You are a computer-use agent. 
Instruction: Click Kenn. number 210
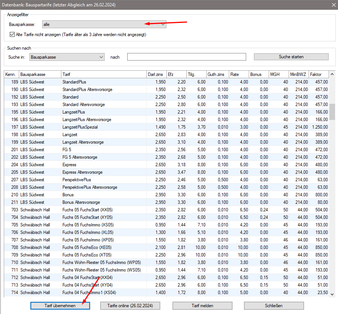click(15, 195)
